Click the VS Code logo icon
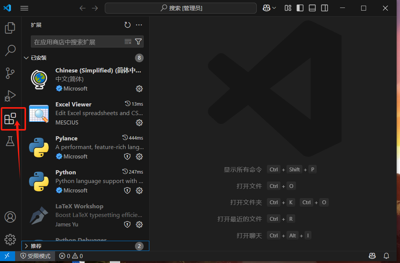The height and width of the screenshot is (263, 400). pos(7,8)
